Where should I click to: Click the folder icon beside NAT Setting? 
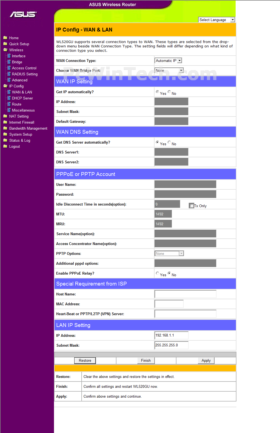click(5, 116)
